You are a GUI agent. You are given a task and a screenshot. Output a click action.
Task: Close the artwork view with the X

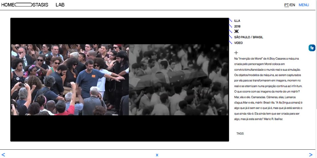point(157,155)
